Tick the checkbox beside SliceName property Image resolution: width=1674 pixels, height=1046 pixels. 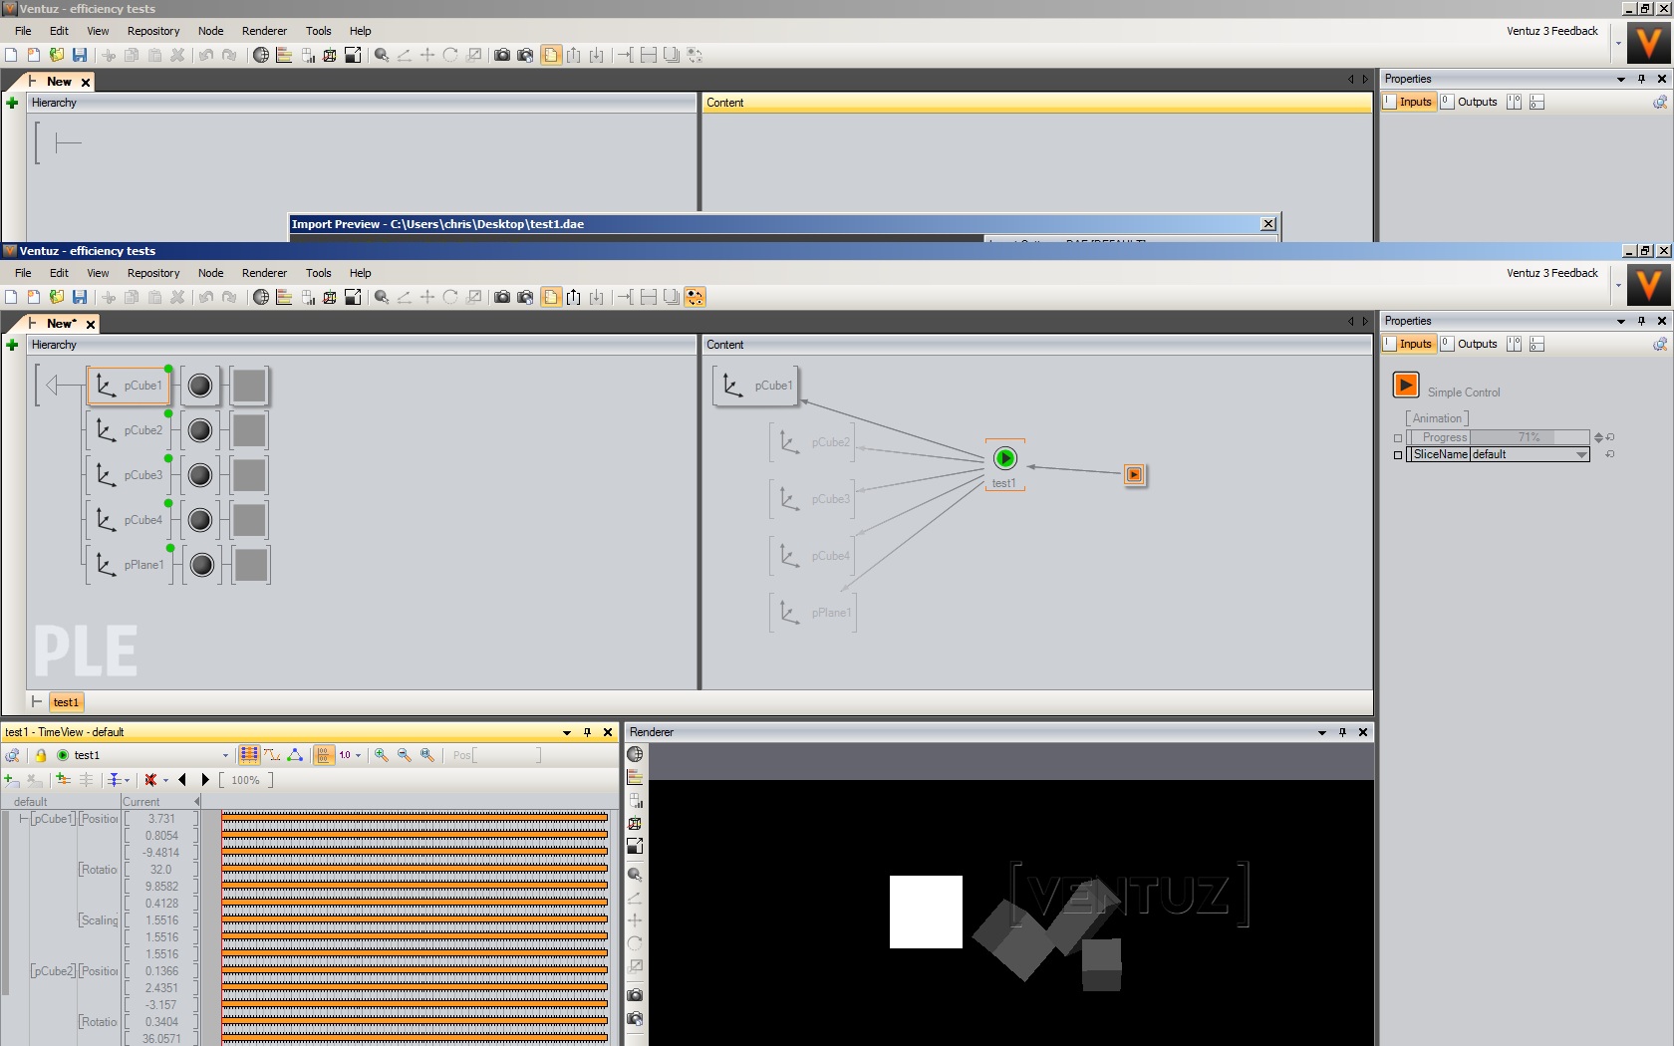click(1398, 455)
